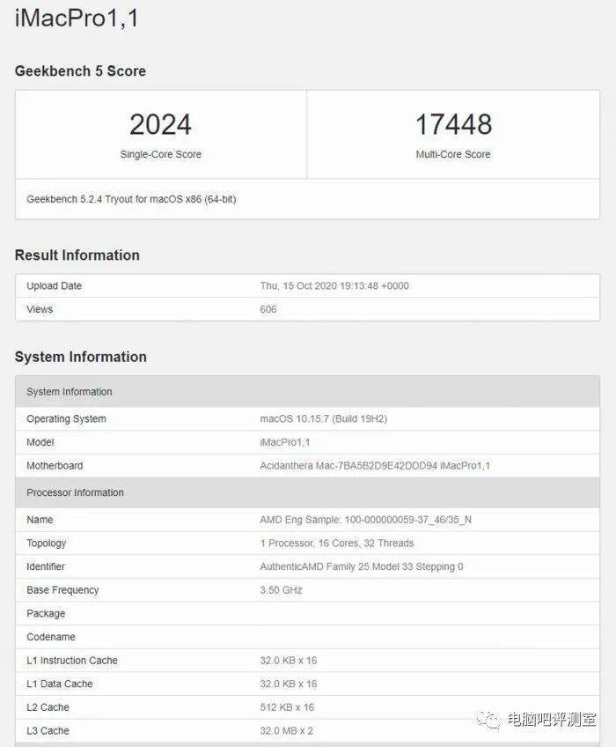Click the Base Frequency label
The image size is (616, 747).
pyautogui.click(x=62, y=590)
